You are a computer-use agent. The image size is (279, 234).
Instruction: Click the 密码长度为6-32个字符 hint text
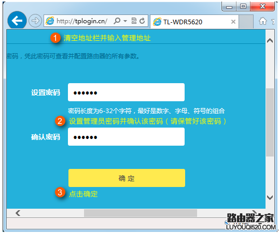[146, 111]
